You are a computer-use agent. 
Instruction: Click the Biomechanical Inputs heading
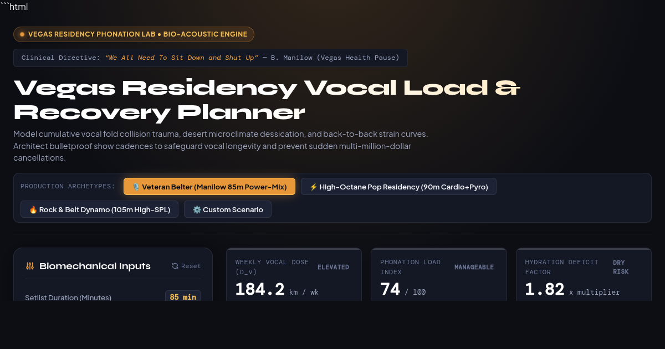tap(95, 266)
